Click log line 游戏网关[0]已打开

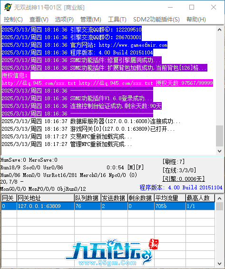pyautogui.click(x=88, y=129)
